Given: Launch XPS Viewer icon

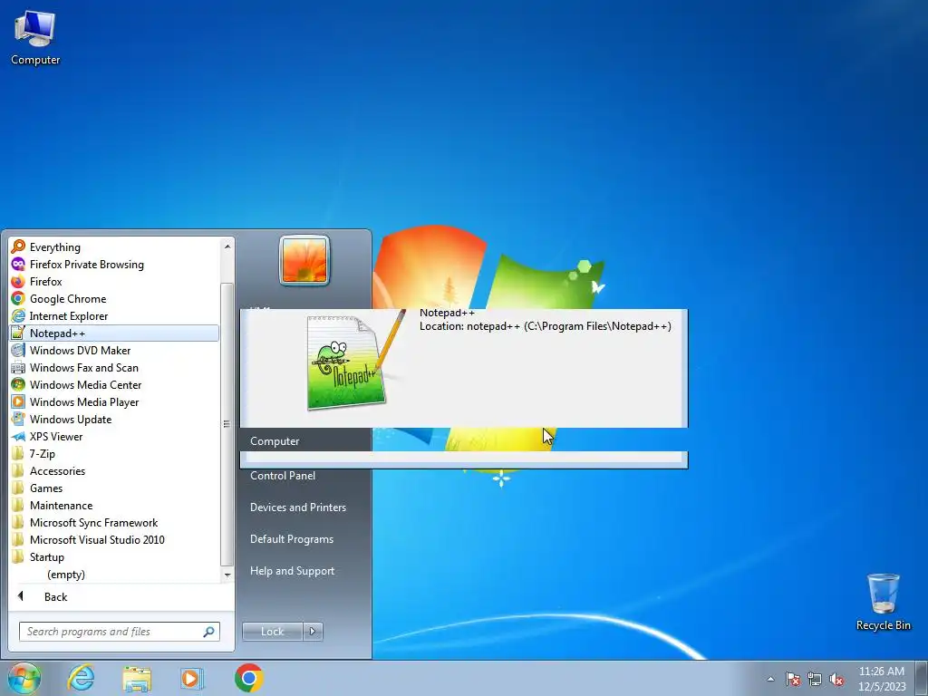Looking at the screenshot, I should tap(18, 436).
